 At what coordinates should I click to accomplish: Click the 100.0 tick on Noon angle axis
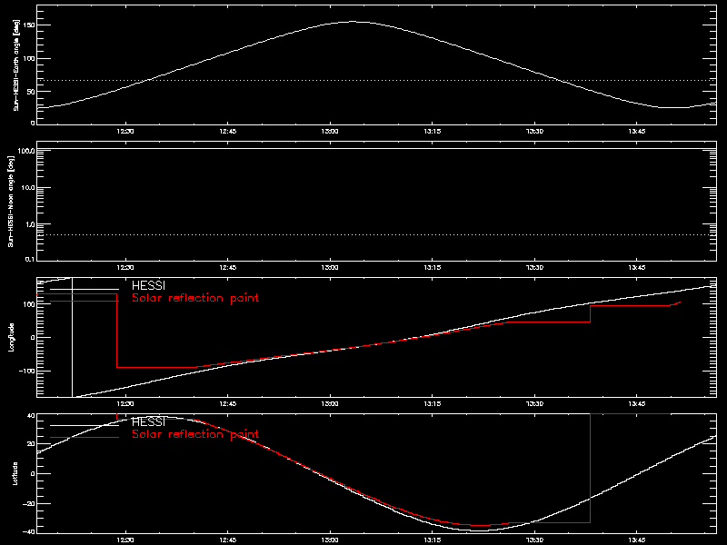26,151
